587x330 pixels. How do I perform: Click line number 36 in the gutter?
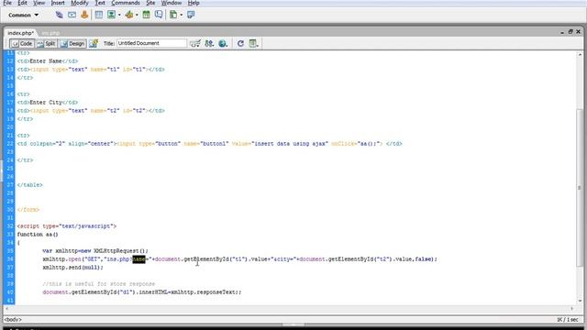click(x=10, y=258)
